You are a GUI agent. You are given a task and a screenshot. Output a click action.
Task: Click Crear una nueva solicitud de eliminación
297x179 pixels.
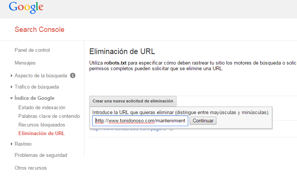click(x=133, y=101)
